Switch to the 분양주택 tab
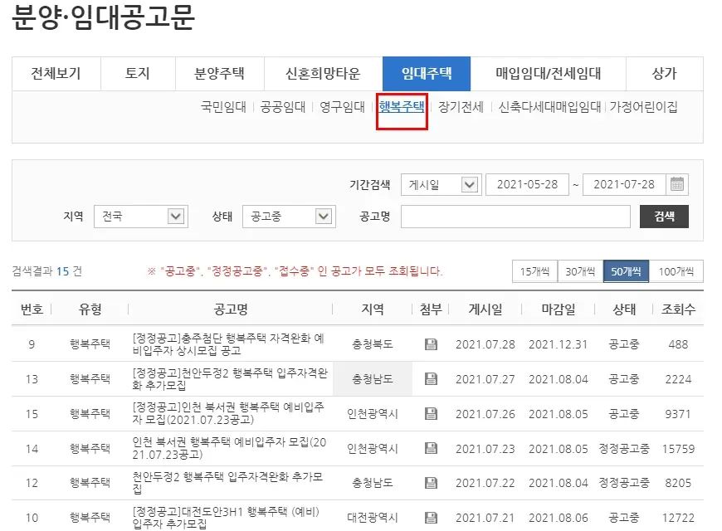The height and width of the screenshot is (531, 722). [x=219, y=73]
